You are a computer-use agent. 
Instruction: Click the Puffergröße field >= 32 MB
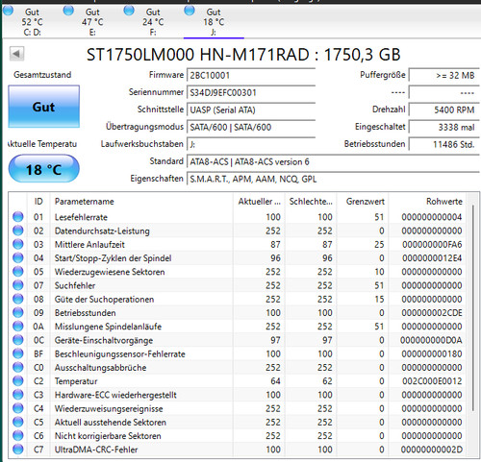(444, 76)
